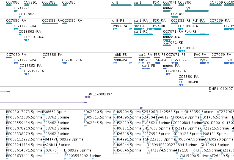Select transcript CG7080-RA
The height and width of the screenshot is (160, 234).
(x=16, y=20)
